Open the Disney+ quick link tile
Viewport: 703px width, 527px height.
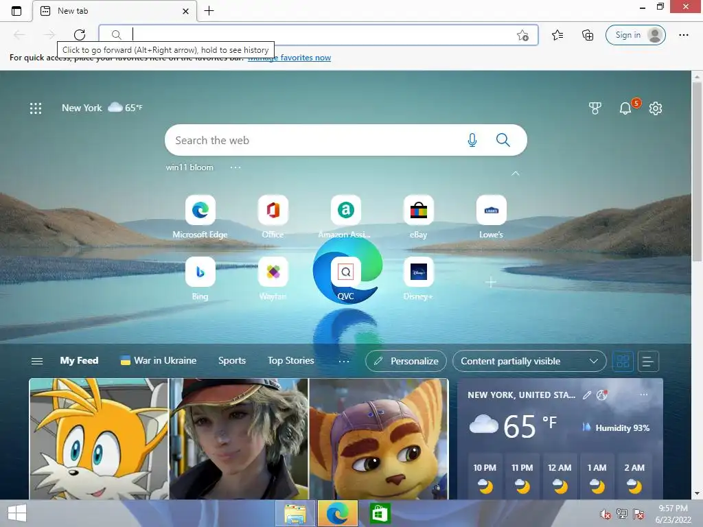[418, 278]
